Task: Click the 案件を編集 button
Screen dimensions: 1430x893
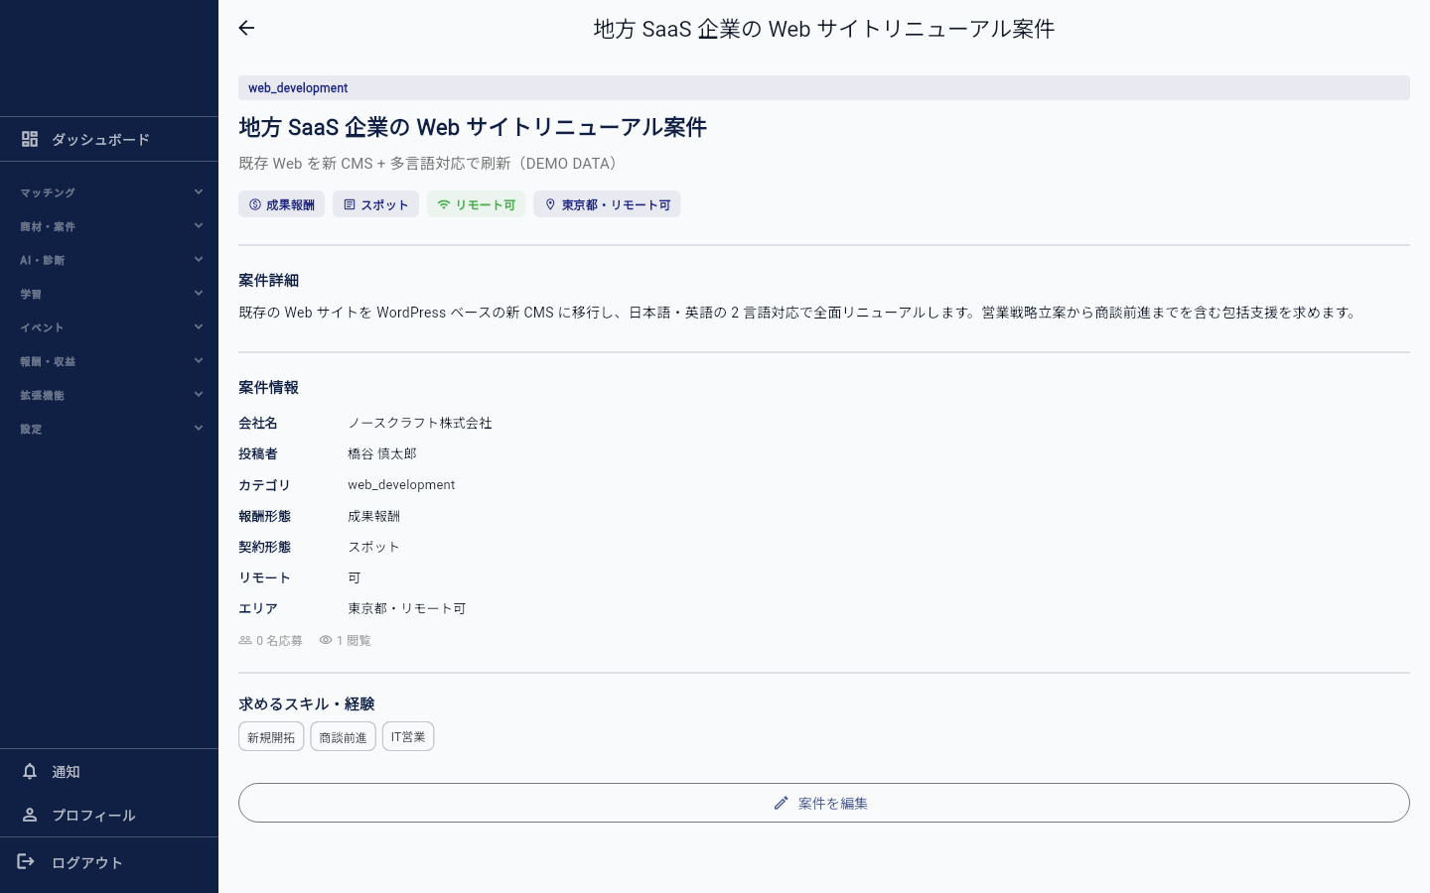Action: tap(824, 803)
